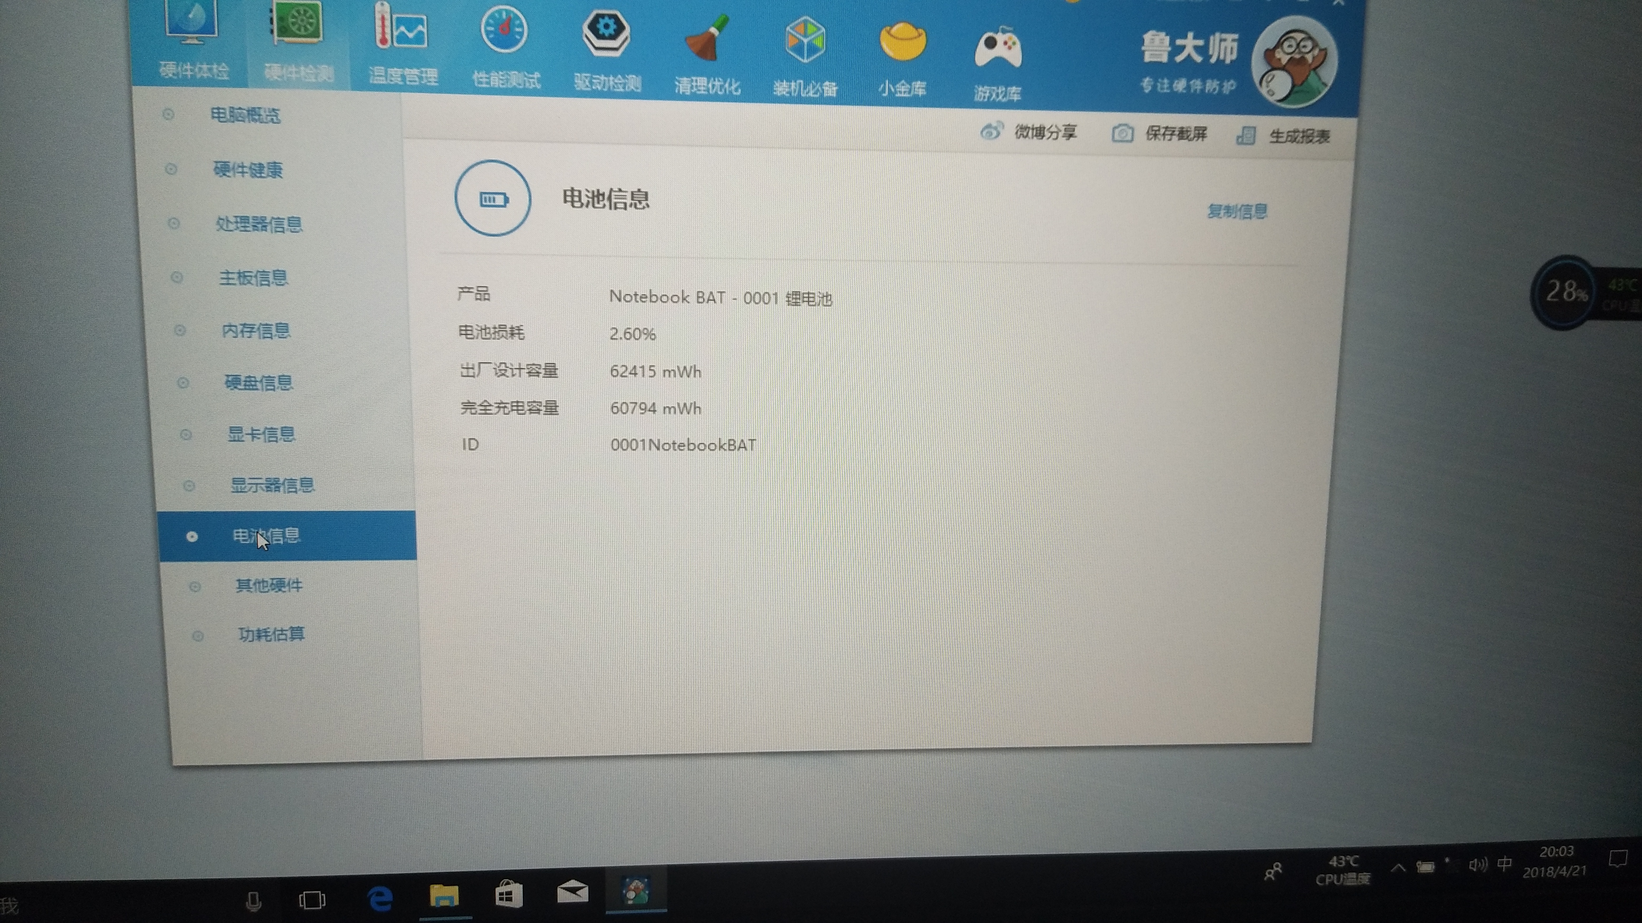Click 复制信息 copy info link

tap(1236, 212)
